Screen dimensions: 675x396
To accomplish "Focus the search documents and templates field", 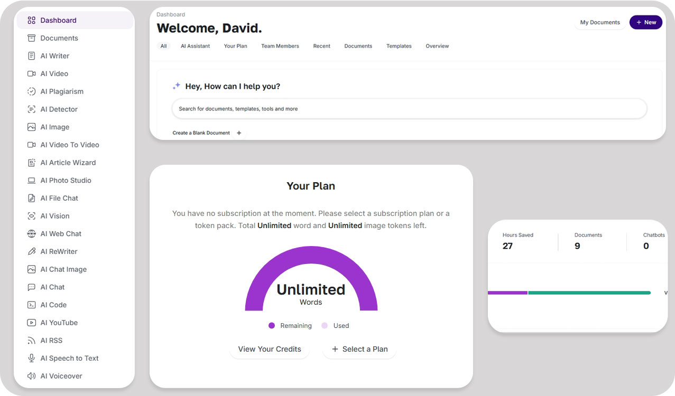I will coord(410,109).
